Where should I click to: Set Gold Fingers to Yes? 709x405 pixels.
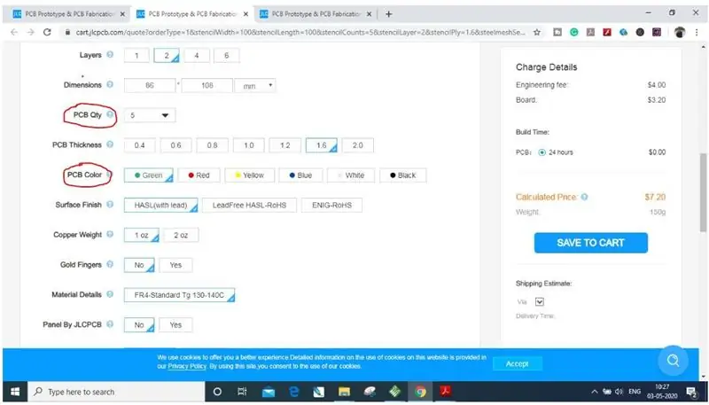pos(175,265)
